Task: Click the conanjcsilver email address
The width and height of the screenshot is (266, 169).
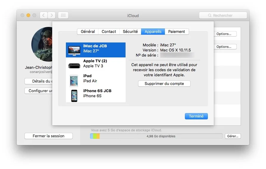Action: click(41, 72)
